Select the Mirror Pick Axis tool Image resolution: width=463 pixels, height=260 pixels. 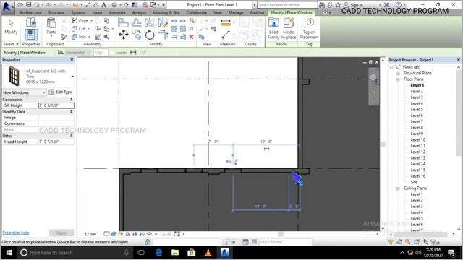(x=150, y=22)
